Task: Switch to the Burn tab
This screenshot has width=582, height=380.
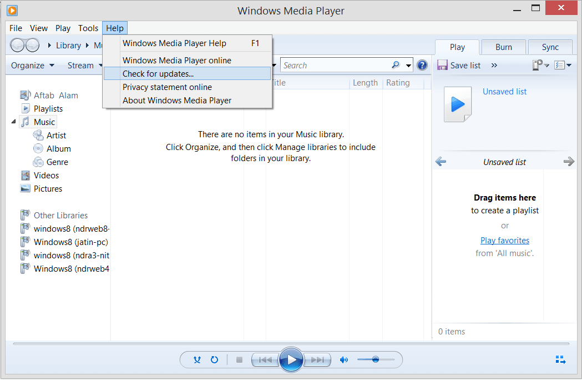Action: pyautogui.click(x=503, y=47)
